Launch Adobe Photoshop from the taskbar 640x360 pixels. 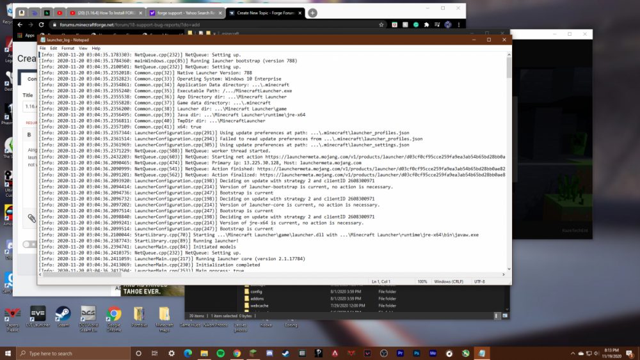(x=417, y=353)
